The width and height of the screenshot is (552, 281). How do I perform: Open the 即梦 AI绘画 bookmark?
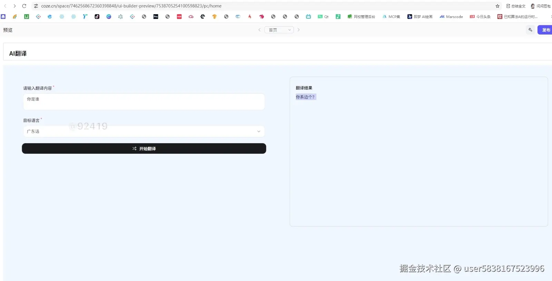[420, 17]
